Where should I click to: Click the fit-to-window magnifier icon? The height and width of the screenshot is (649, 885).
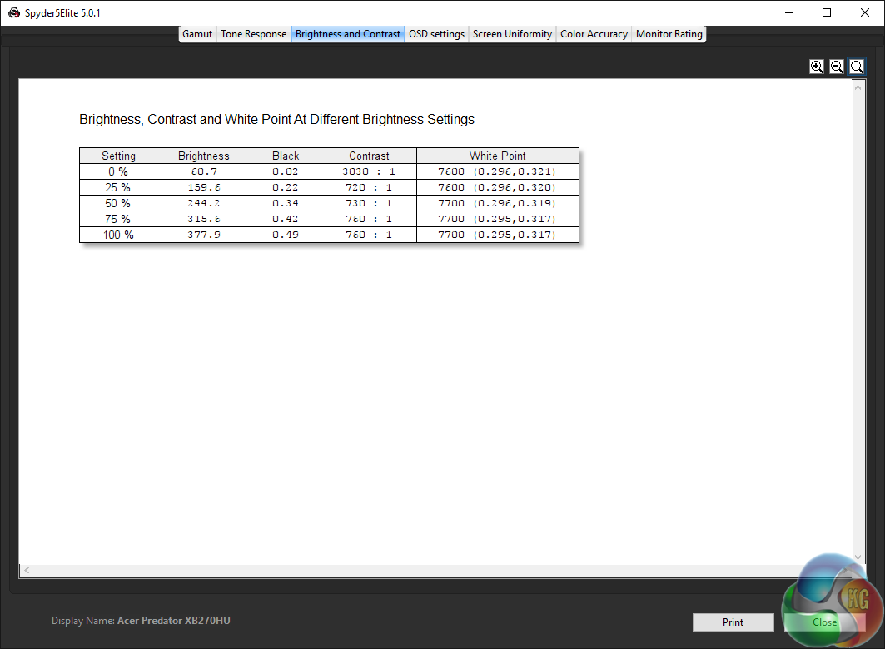click(856, 67)
